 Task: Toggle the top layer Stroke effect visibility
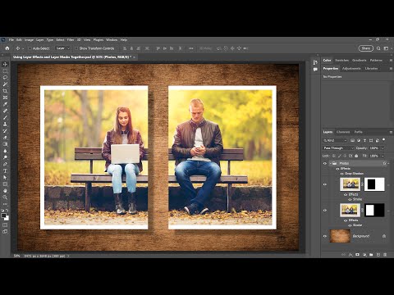tap(350, 200)
